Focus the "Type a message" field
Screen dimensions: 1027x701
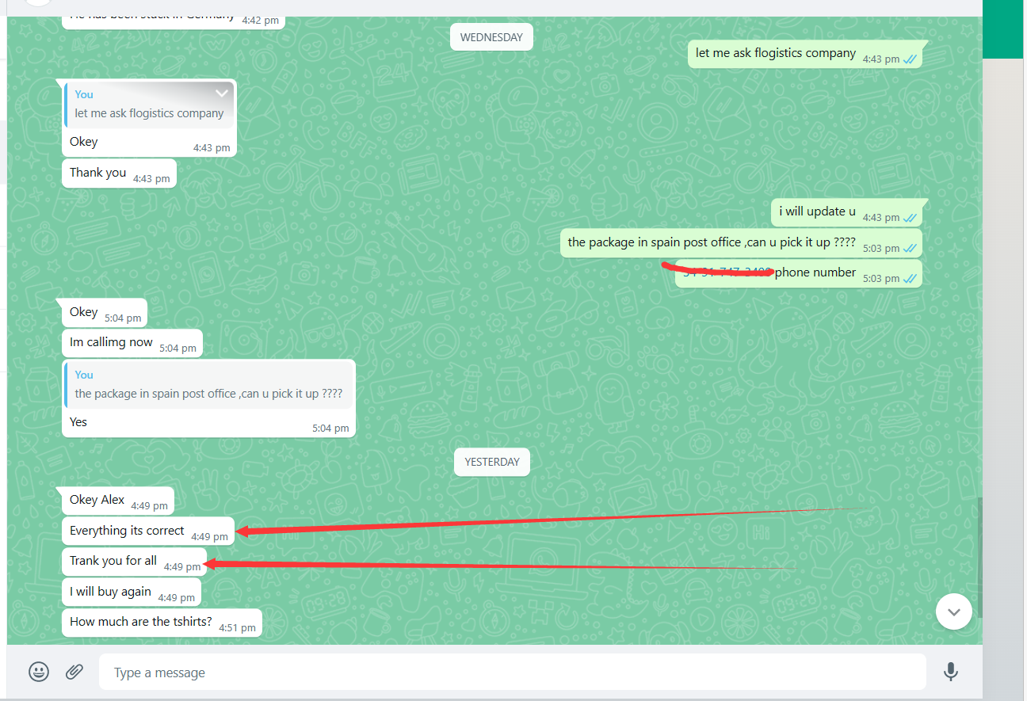click(511, 672)
